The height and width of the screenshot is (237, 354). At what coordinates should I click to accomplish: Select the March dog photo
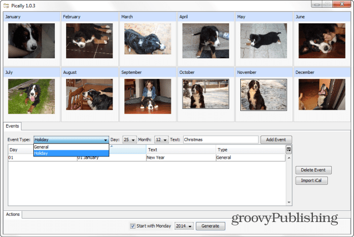coord(148,39)
